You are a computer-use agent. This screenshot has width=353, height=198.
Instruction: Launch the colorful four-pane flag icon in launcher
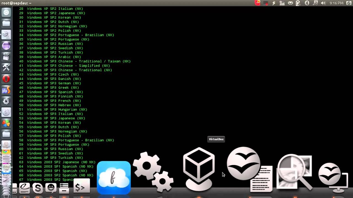tap(6, 123)
